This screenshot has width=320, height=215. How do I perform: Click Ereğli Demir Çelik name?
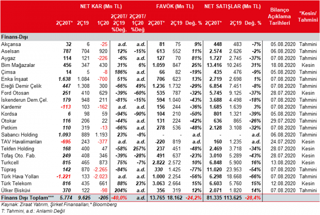(21, 86)
